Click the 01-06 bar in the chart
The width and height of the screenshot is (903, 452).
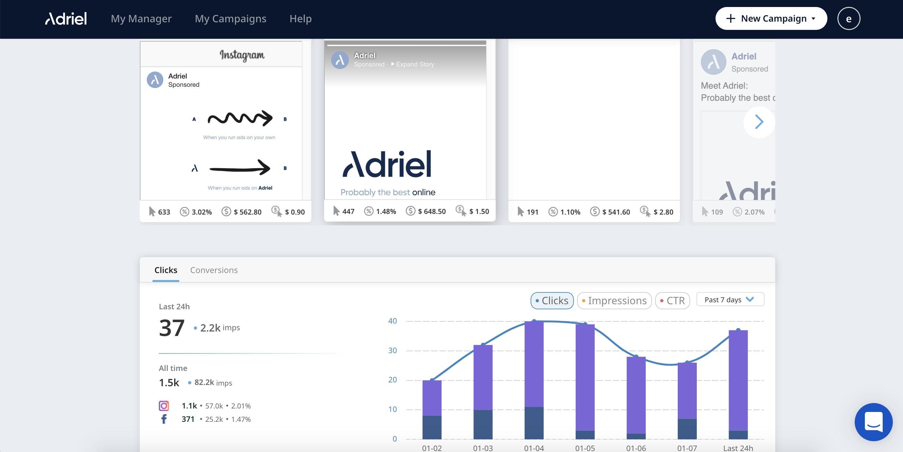pos(636,398)
